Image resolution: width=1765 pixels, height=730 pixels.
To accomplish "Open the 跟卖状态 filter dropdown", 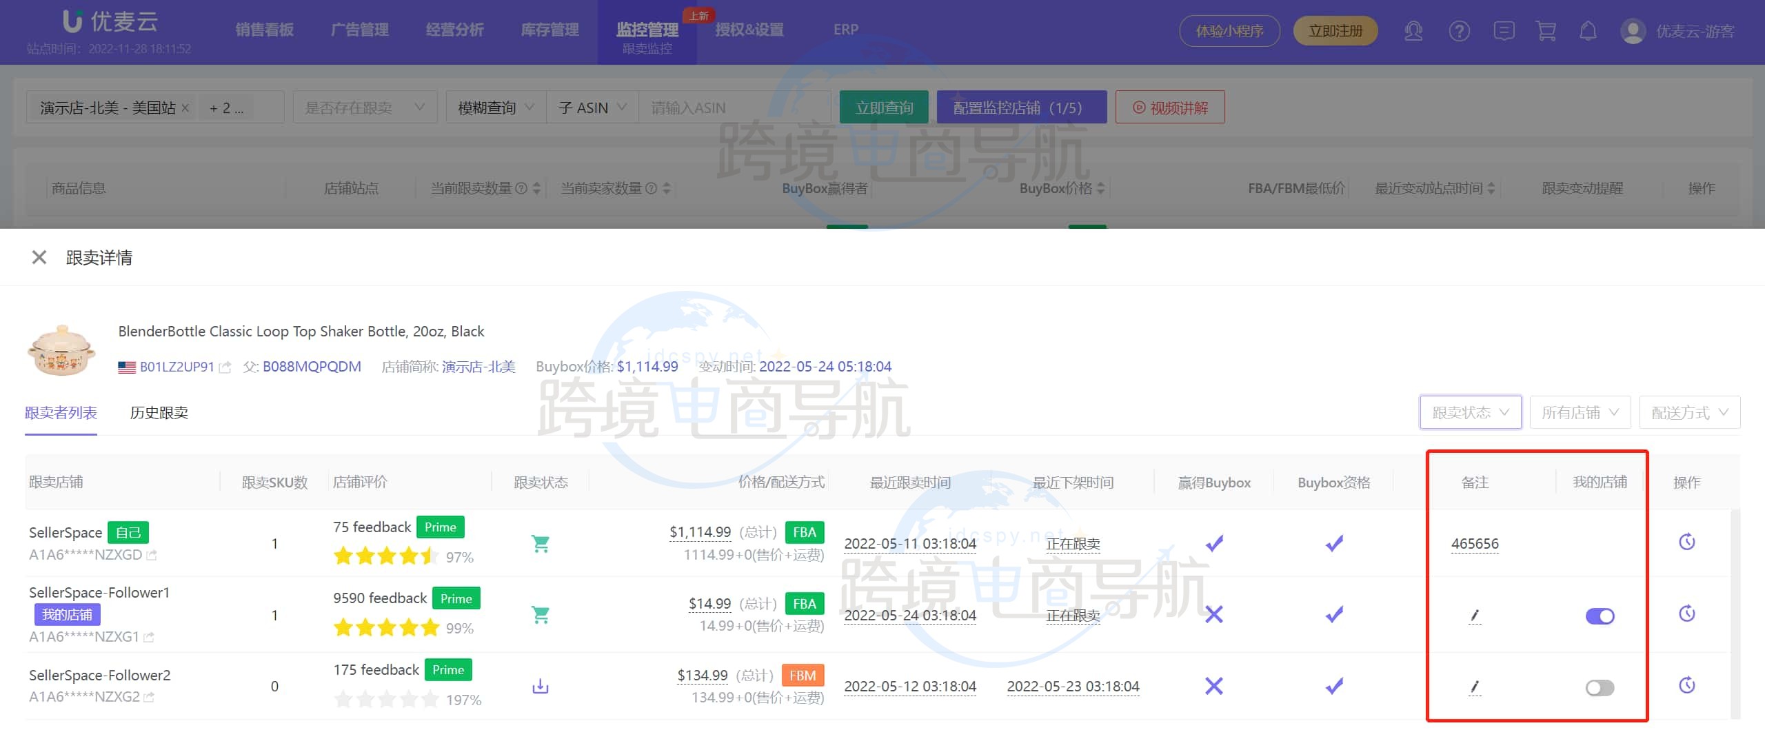I will [1471, 412].
